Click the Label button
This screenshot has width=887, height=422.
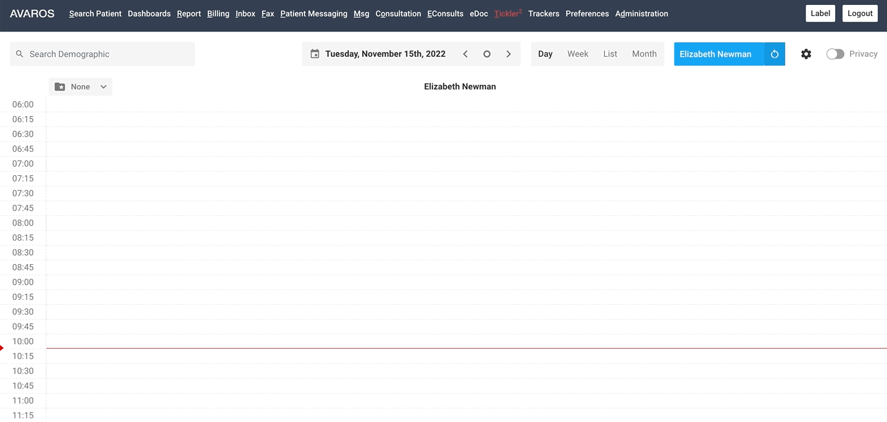pos(820,13)
